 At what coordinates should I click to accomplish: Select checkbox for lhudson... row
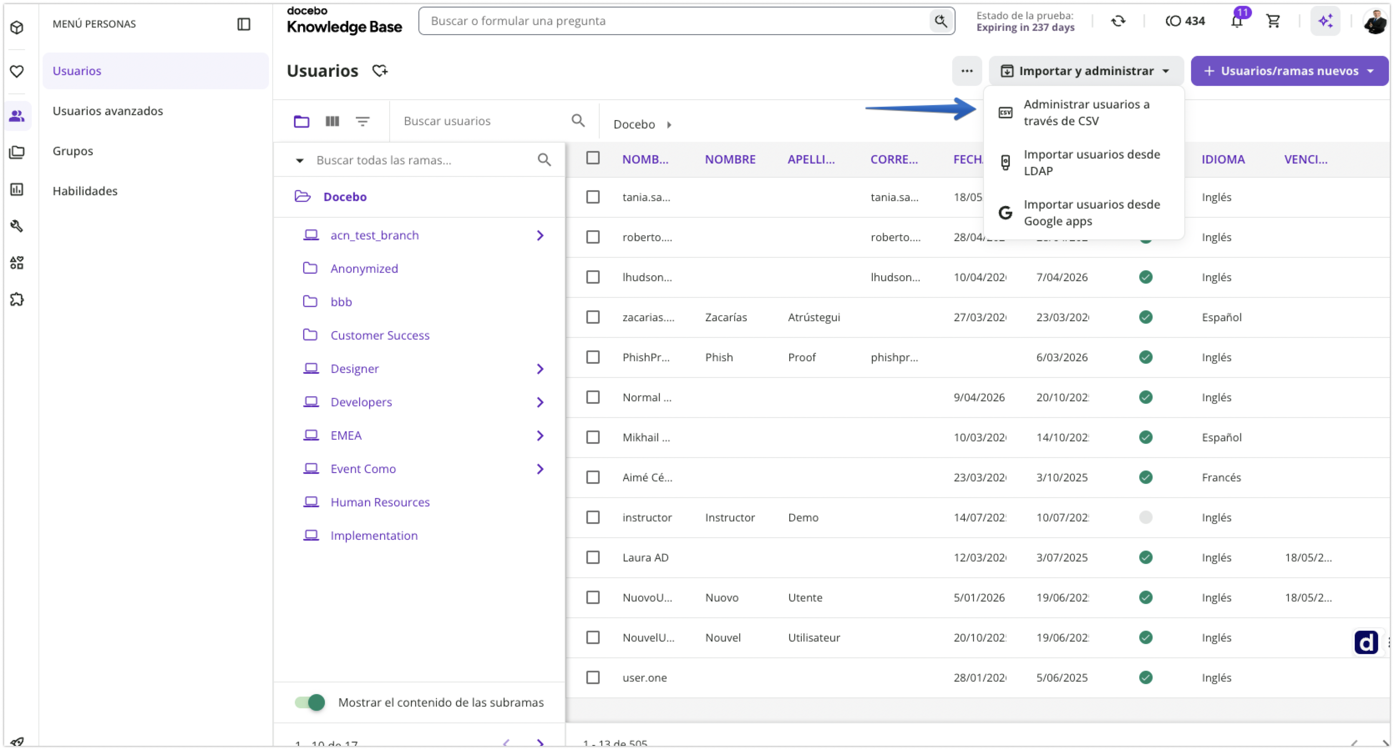[593, 277]
